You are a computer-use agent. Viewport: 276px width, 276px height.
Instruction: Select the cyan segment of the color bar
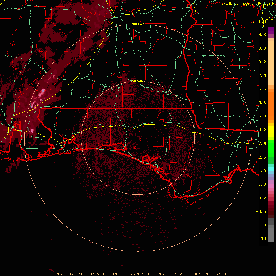271,169
